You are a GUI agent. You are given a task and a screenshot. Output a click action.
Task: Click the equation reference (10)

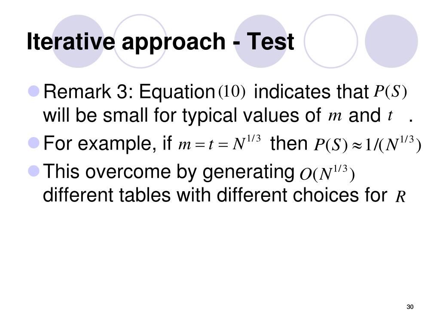[x=232, y=92]
